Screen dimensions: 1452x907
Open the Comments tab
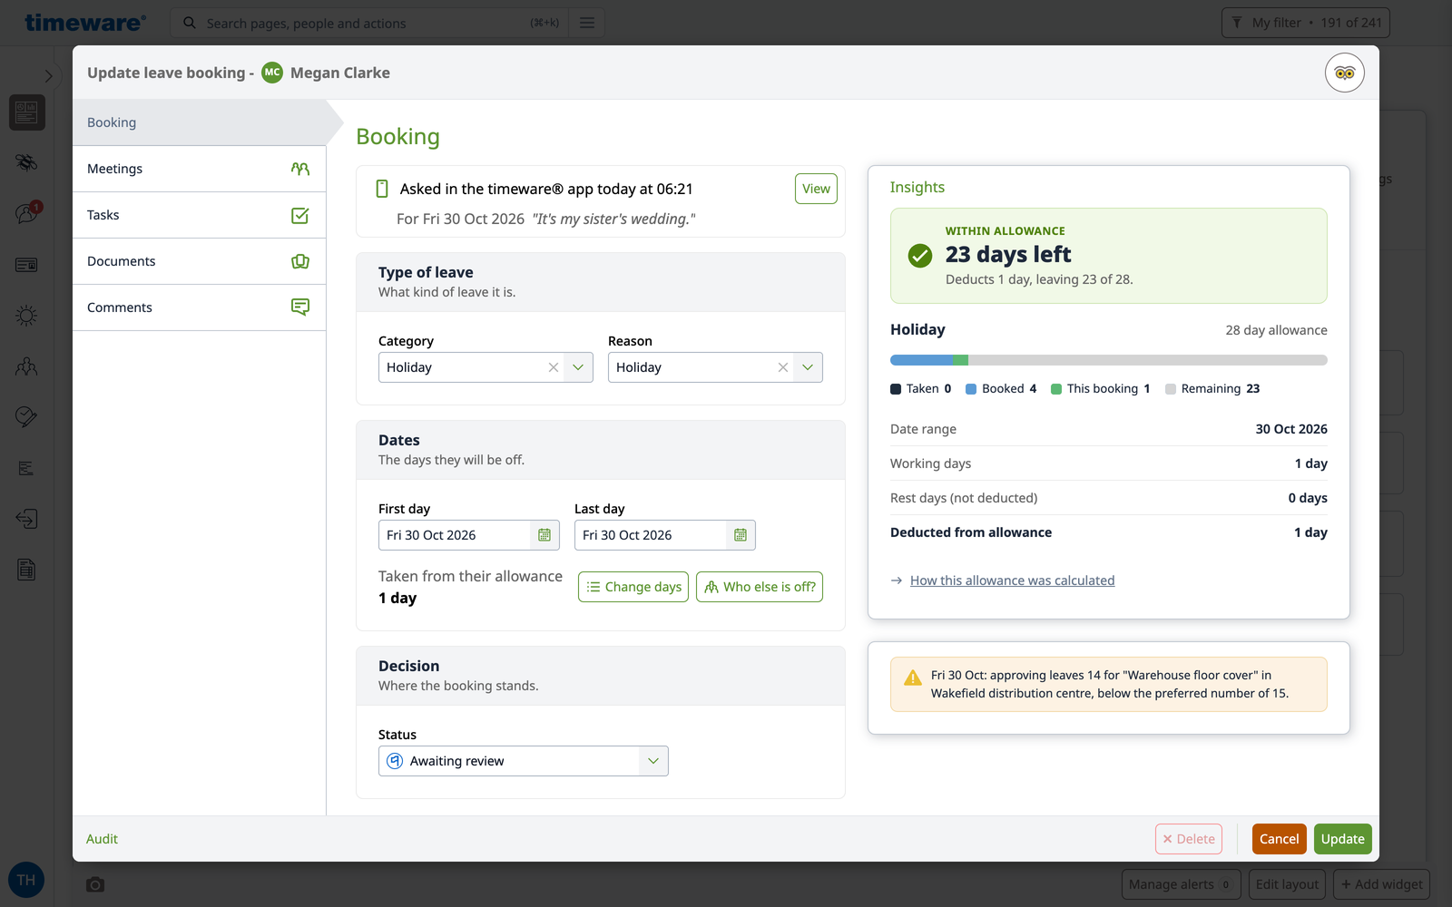click(x=199, y=307)
